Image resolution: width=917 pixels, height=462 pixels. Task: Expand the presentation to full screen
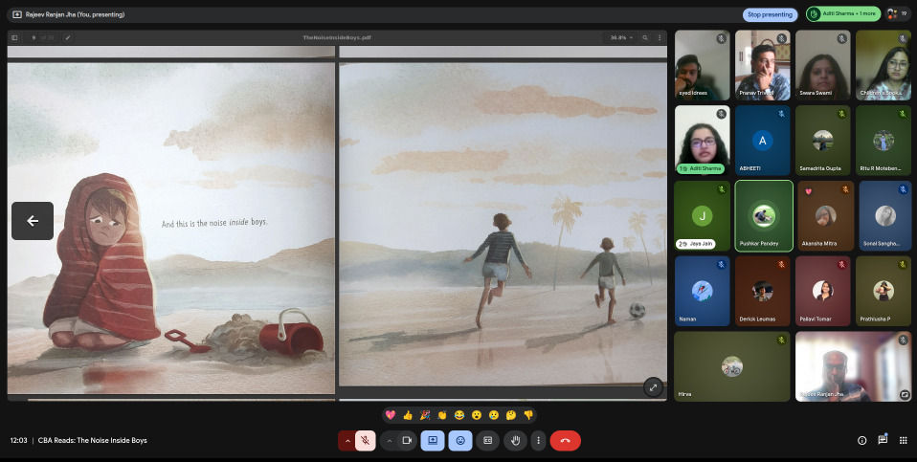(x=653, y=386)
